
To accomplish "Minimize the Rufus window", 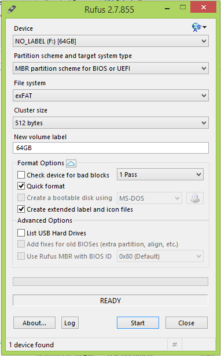I will click(x=167, y=9).
